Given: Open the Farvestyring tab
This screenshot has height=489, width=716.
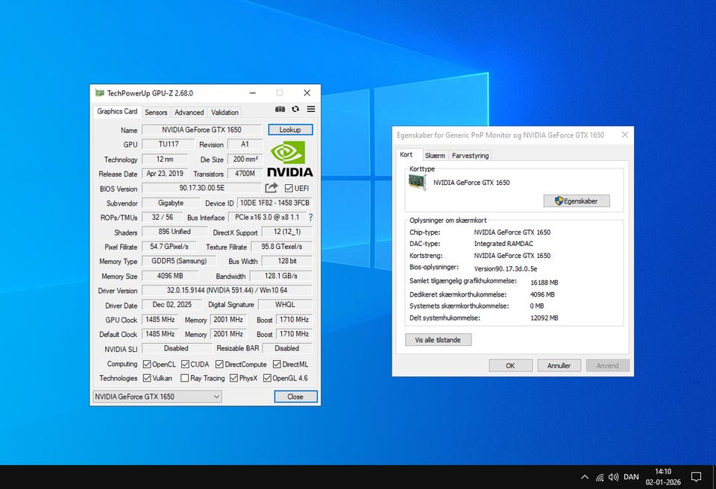Looking at the screenshot, I should pyautogui.click(x=470, y=156).
